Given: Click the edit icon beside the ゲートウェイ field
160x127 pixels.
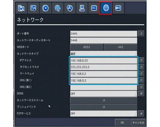Looking at the screenshot, I should (141, 74).
